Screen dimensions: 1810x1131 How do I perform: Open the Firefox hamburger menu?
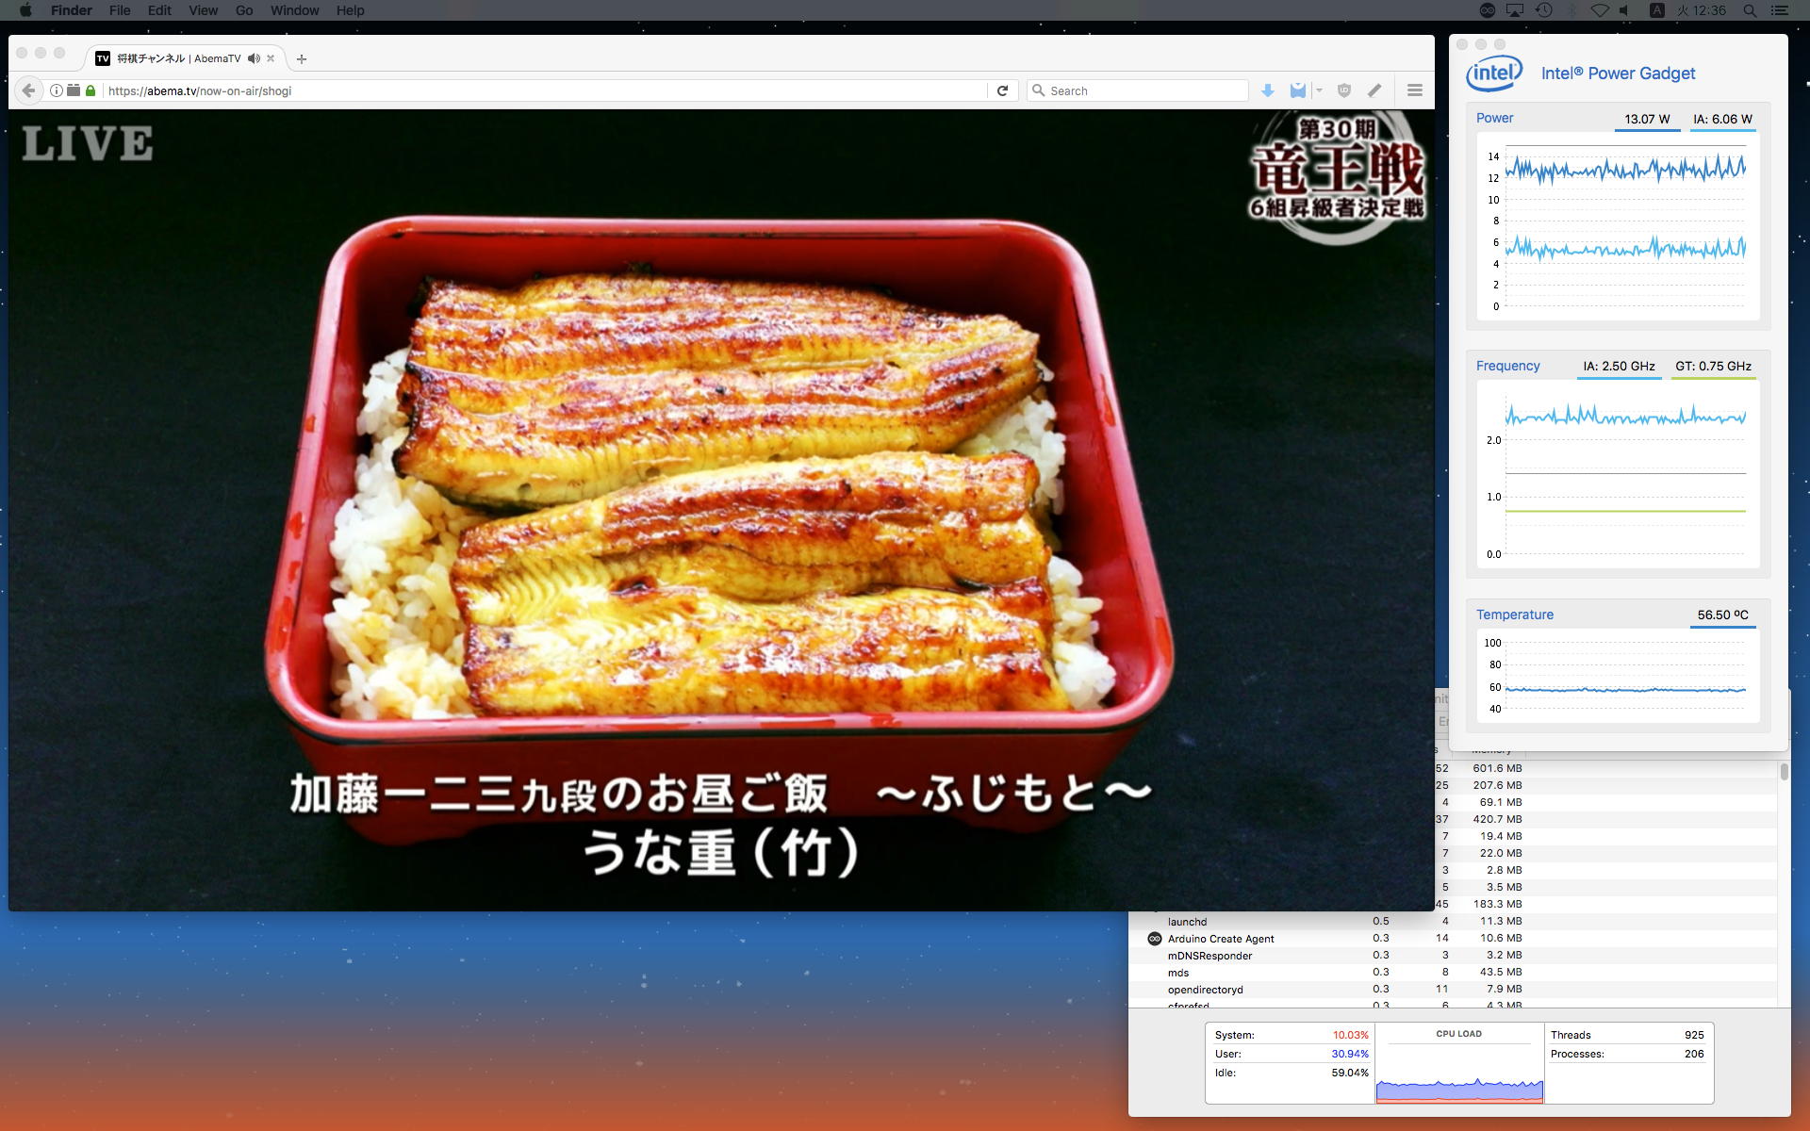(x=1414, y=90)
